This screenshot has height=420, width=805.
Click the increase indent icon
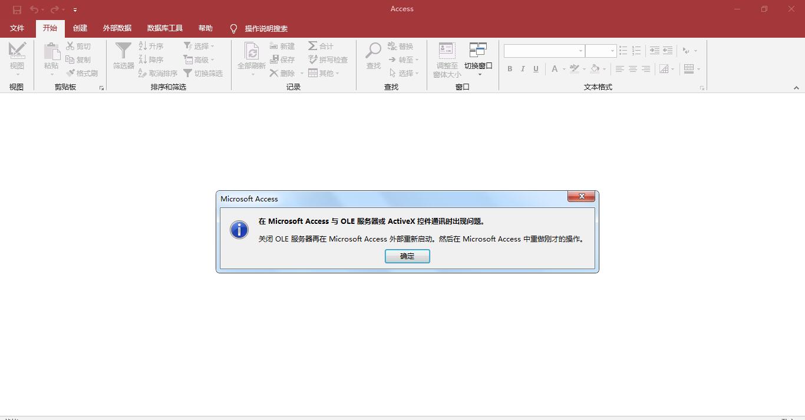[x=655, y=51]
